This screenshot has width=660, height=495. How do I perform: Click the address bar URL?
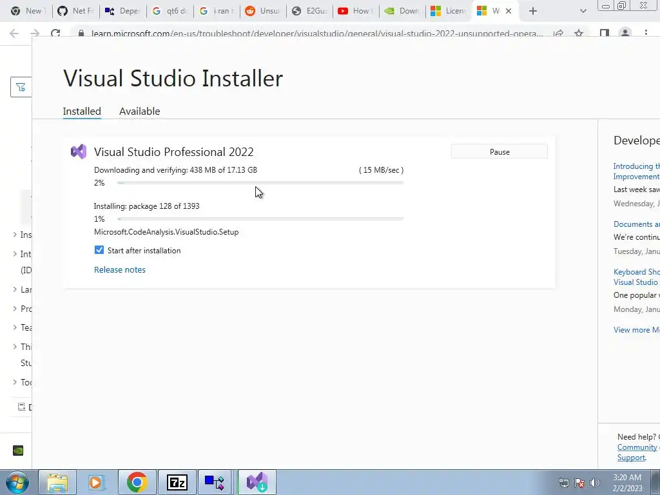click(x=316, y=34)
